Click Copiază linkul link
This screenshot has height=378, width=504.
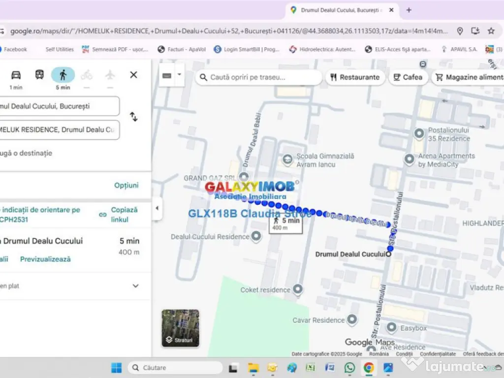pyautogui.click(x=124, y=215)
